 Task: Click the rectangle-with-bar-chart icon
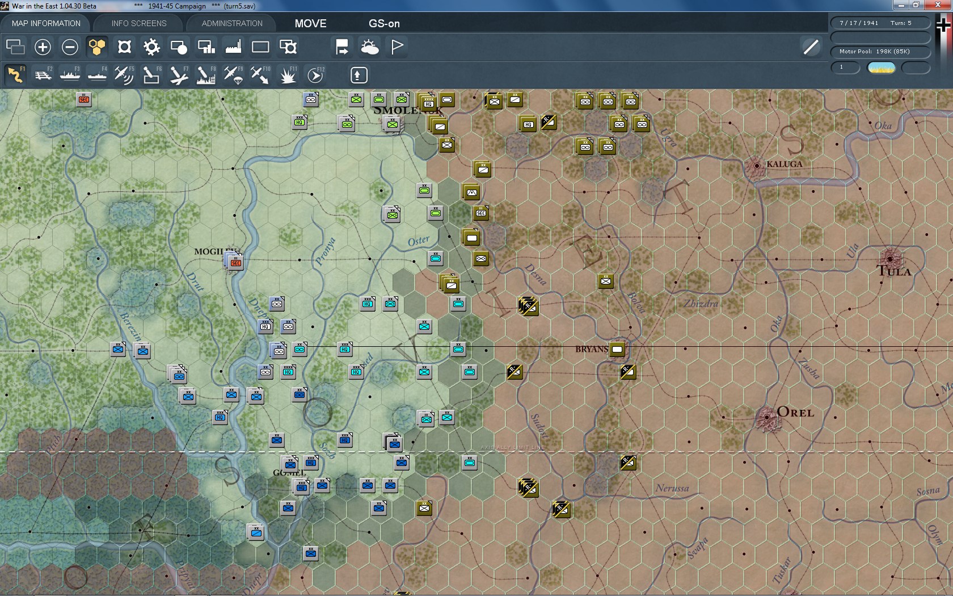click(x=206, y=47)
